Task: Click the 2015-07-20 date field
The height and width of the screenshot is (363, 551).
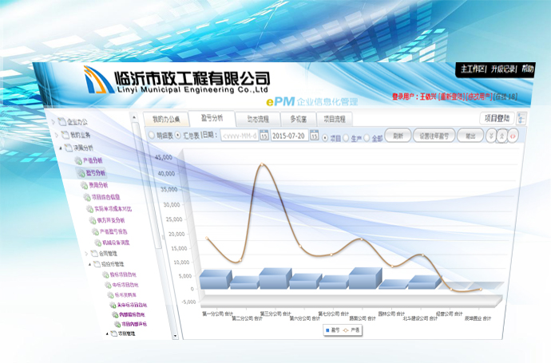Action: pos(289,136)
